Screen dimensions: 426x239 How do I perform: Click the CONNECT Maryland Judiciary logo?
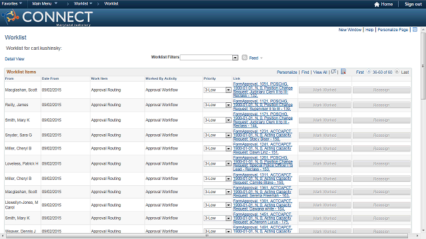click(47, 17)
